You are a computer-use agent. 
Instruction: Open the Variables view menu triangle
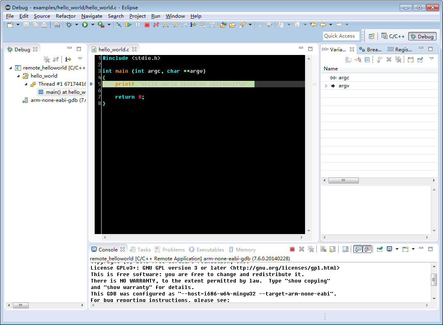click(x=431, y=59)
